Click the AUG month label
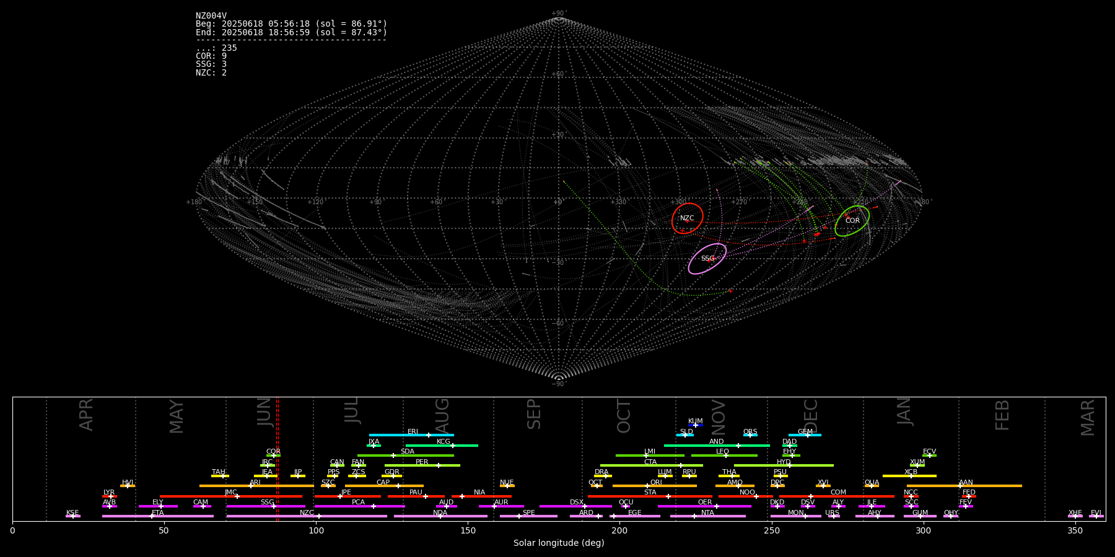 442,416
